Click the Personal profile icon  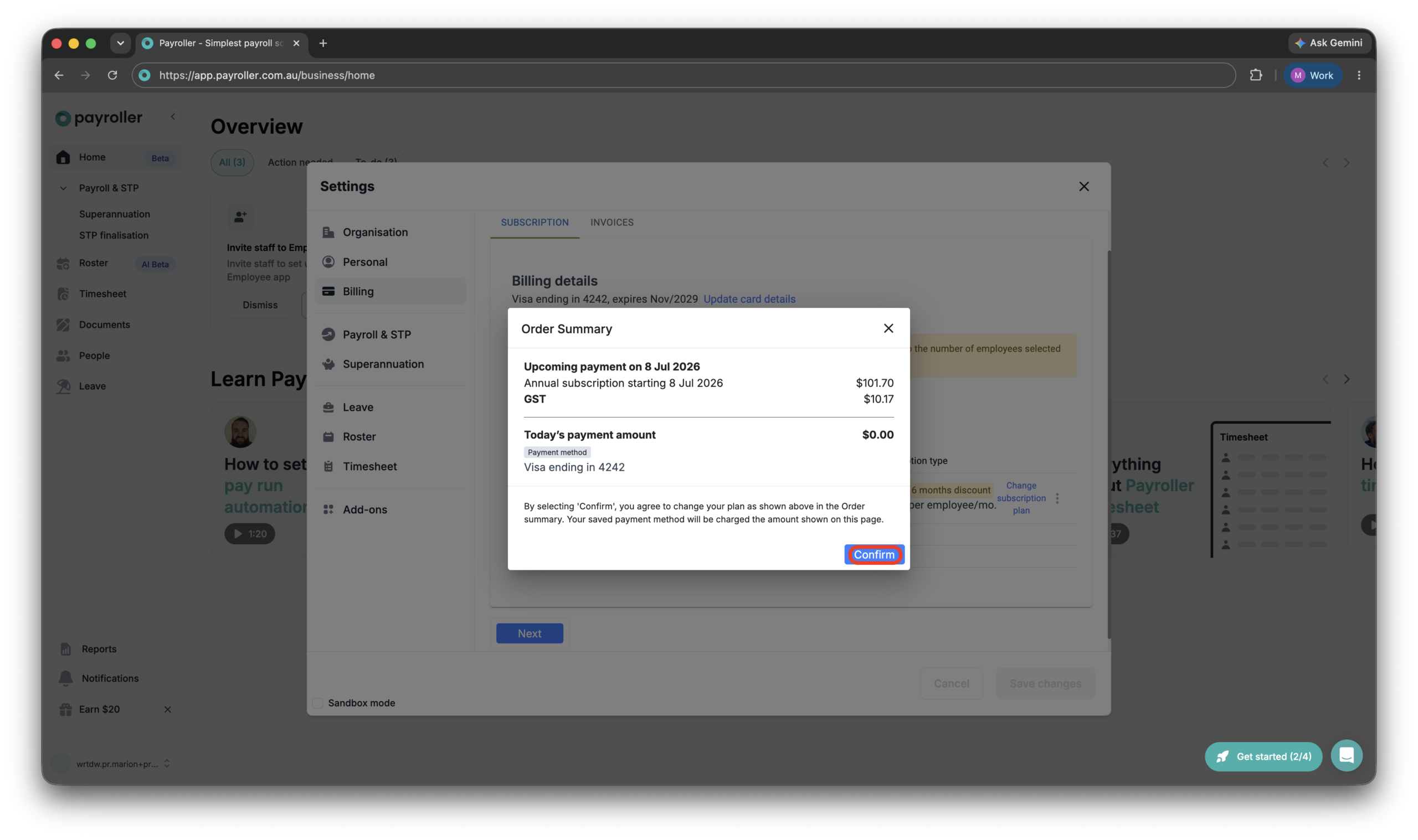[328, 261]
